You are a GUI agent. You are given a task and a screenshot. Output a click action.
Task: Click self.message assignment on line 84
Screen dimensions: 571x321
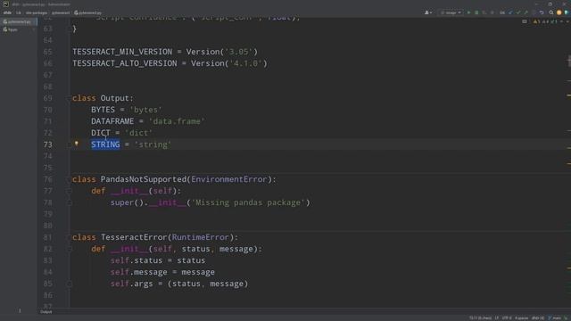coord(162,272)
